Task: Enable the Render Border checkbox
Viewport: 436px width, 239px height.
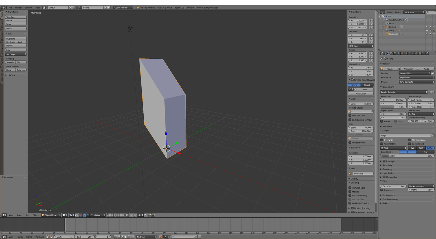Action: [x=350, y=143]
